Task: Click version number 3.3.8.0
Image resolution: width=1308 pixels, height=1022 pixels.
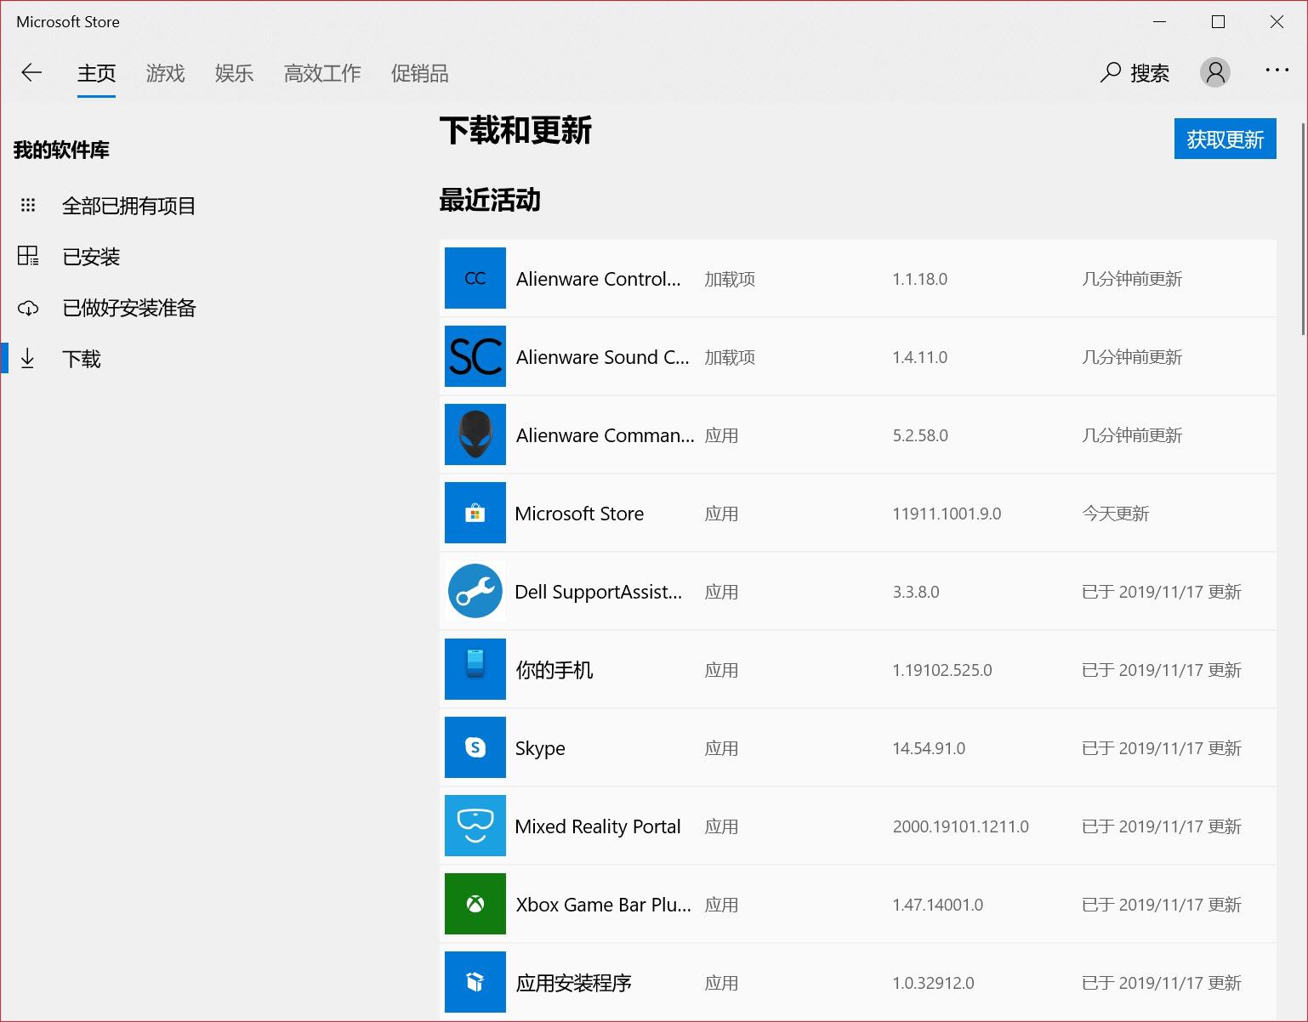Action: pos(916,592)
